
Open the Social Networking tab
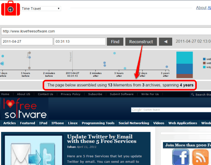[134, 123]
